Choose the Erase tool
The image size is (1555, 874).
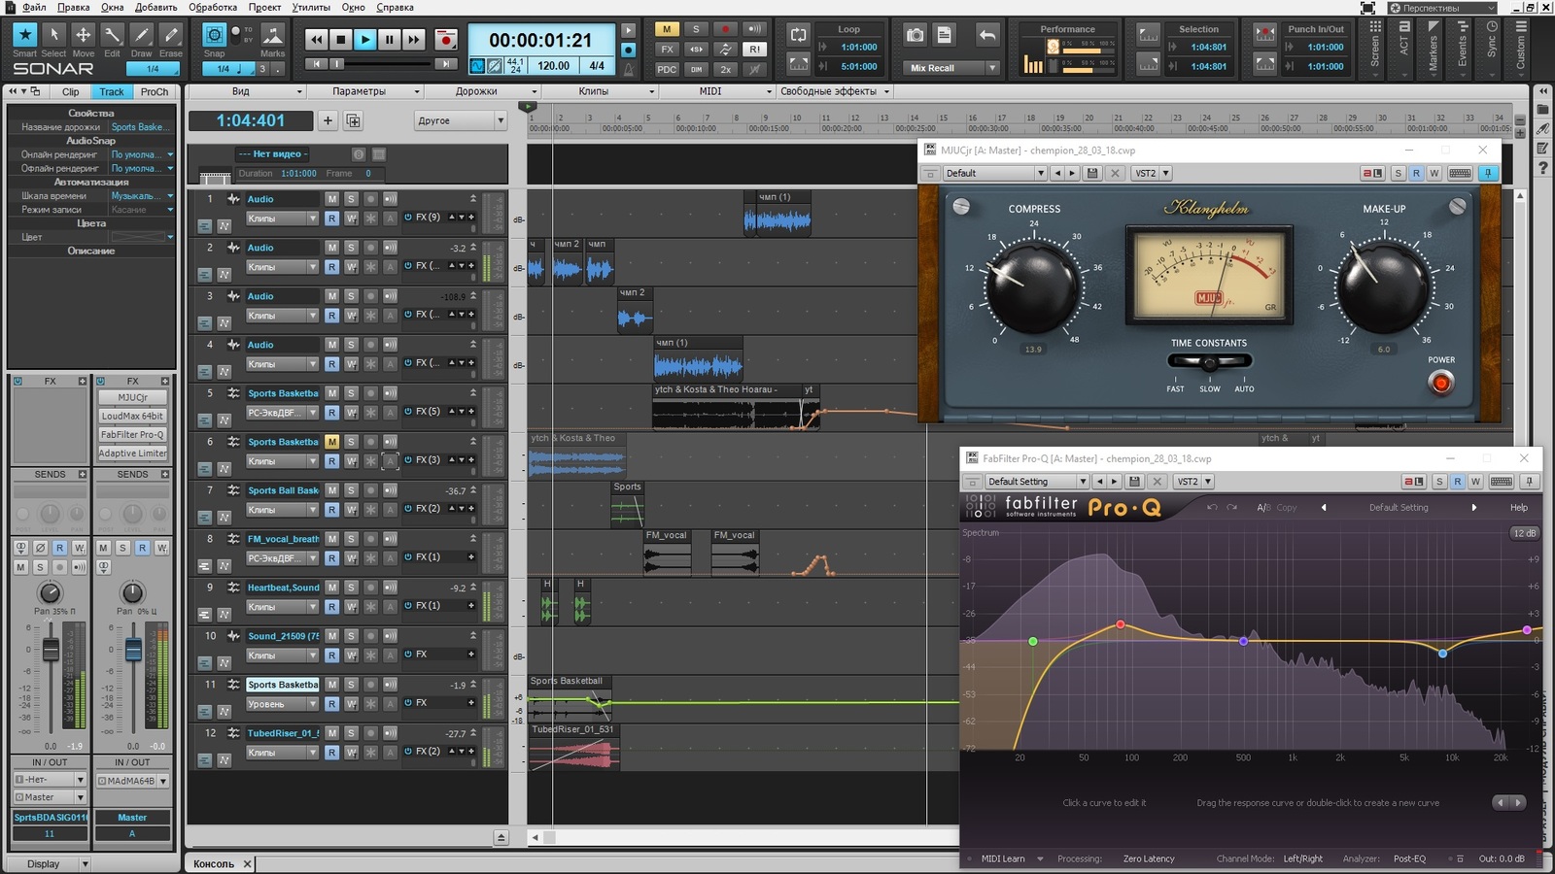[x=171, y=34]
